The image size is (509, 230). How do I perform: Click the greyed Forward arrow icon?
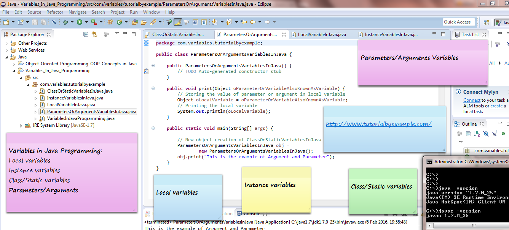[267, 22]
